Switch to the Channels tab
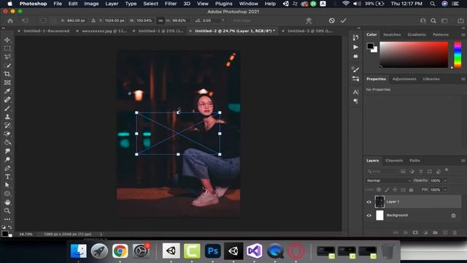This screenshot has width=467, height=263. tap(394, 161)
